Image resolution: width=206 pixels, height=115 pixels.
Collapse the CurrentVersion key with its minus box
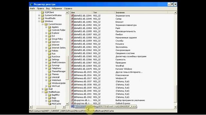(43, 24)
